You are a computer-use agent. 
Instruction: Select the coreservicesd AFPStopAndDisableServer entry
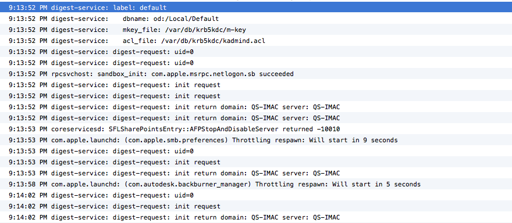point(256,129)
